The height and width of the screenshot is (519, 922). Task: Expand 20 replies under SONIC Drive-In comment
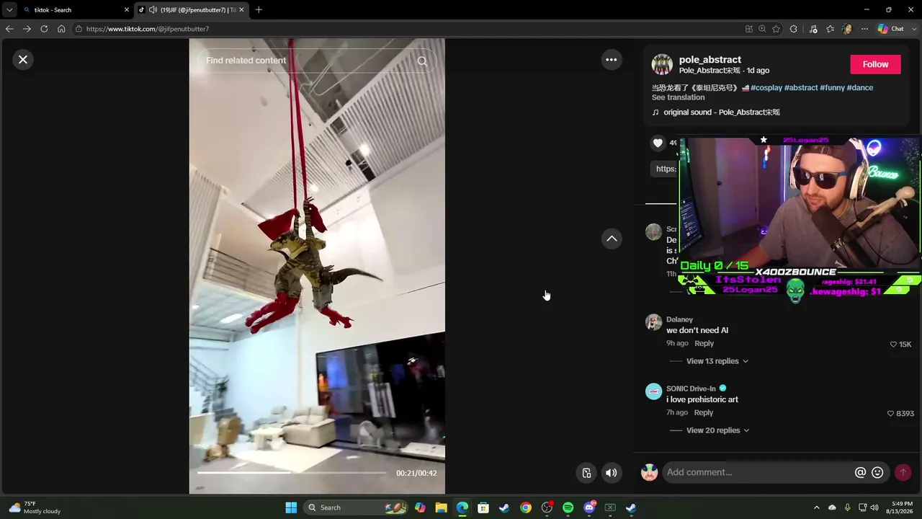click(717, 430)
